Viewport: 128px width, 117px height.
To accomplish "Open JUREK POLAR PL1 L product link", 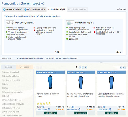I will pos(76,72).
